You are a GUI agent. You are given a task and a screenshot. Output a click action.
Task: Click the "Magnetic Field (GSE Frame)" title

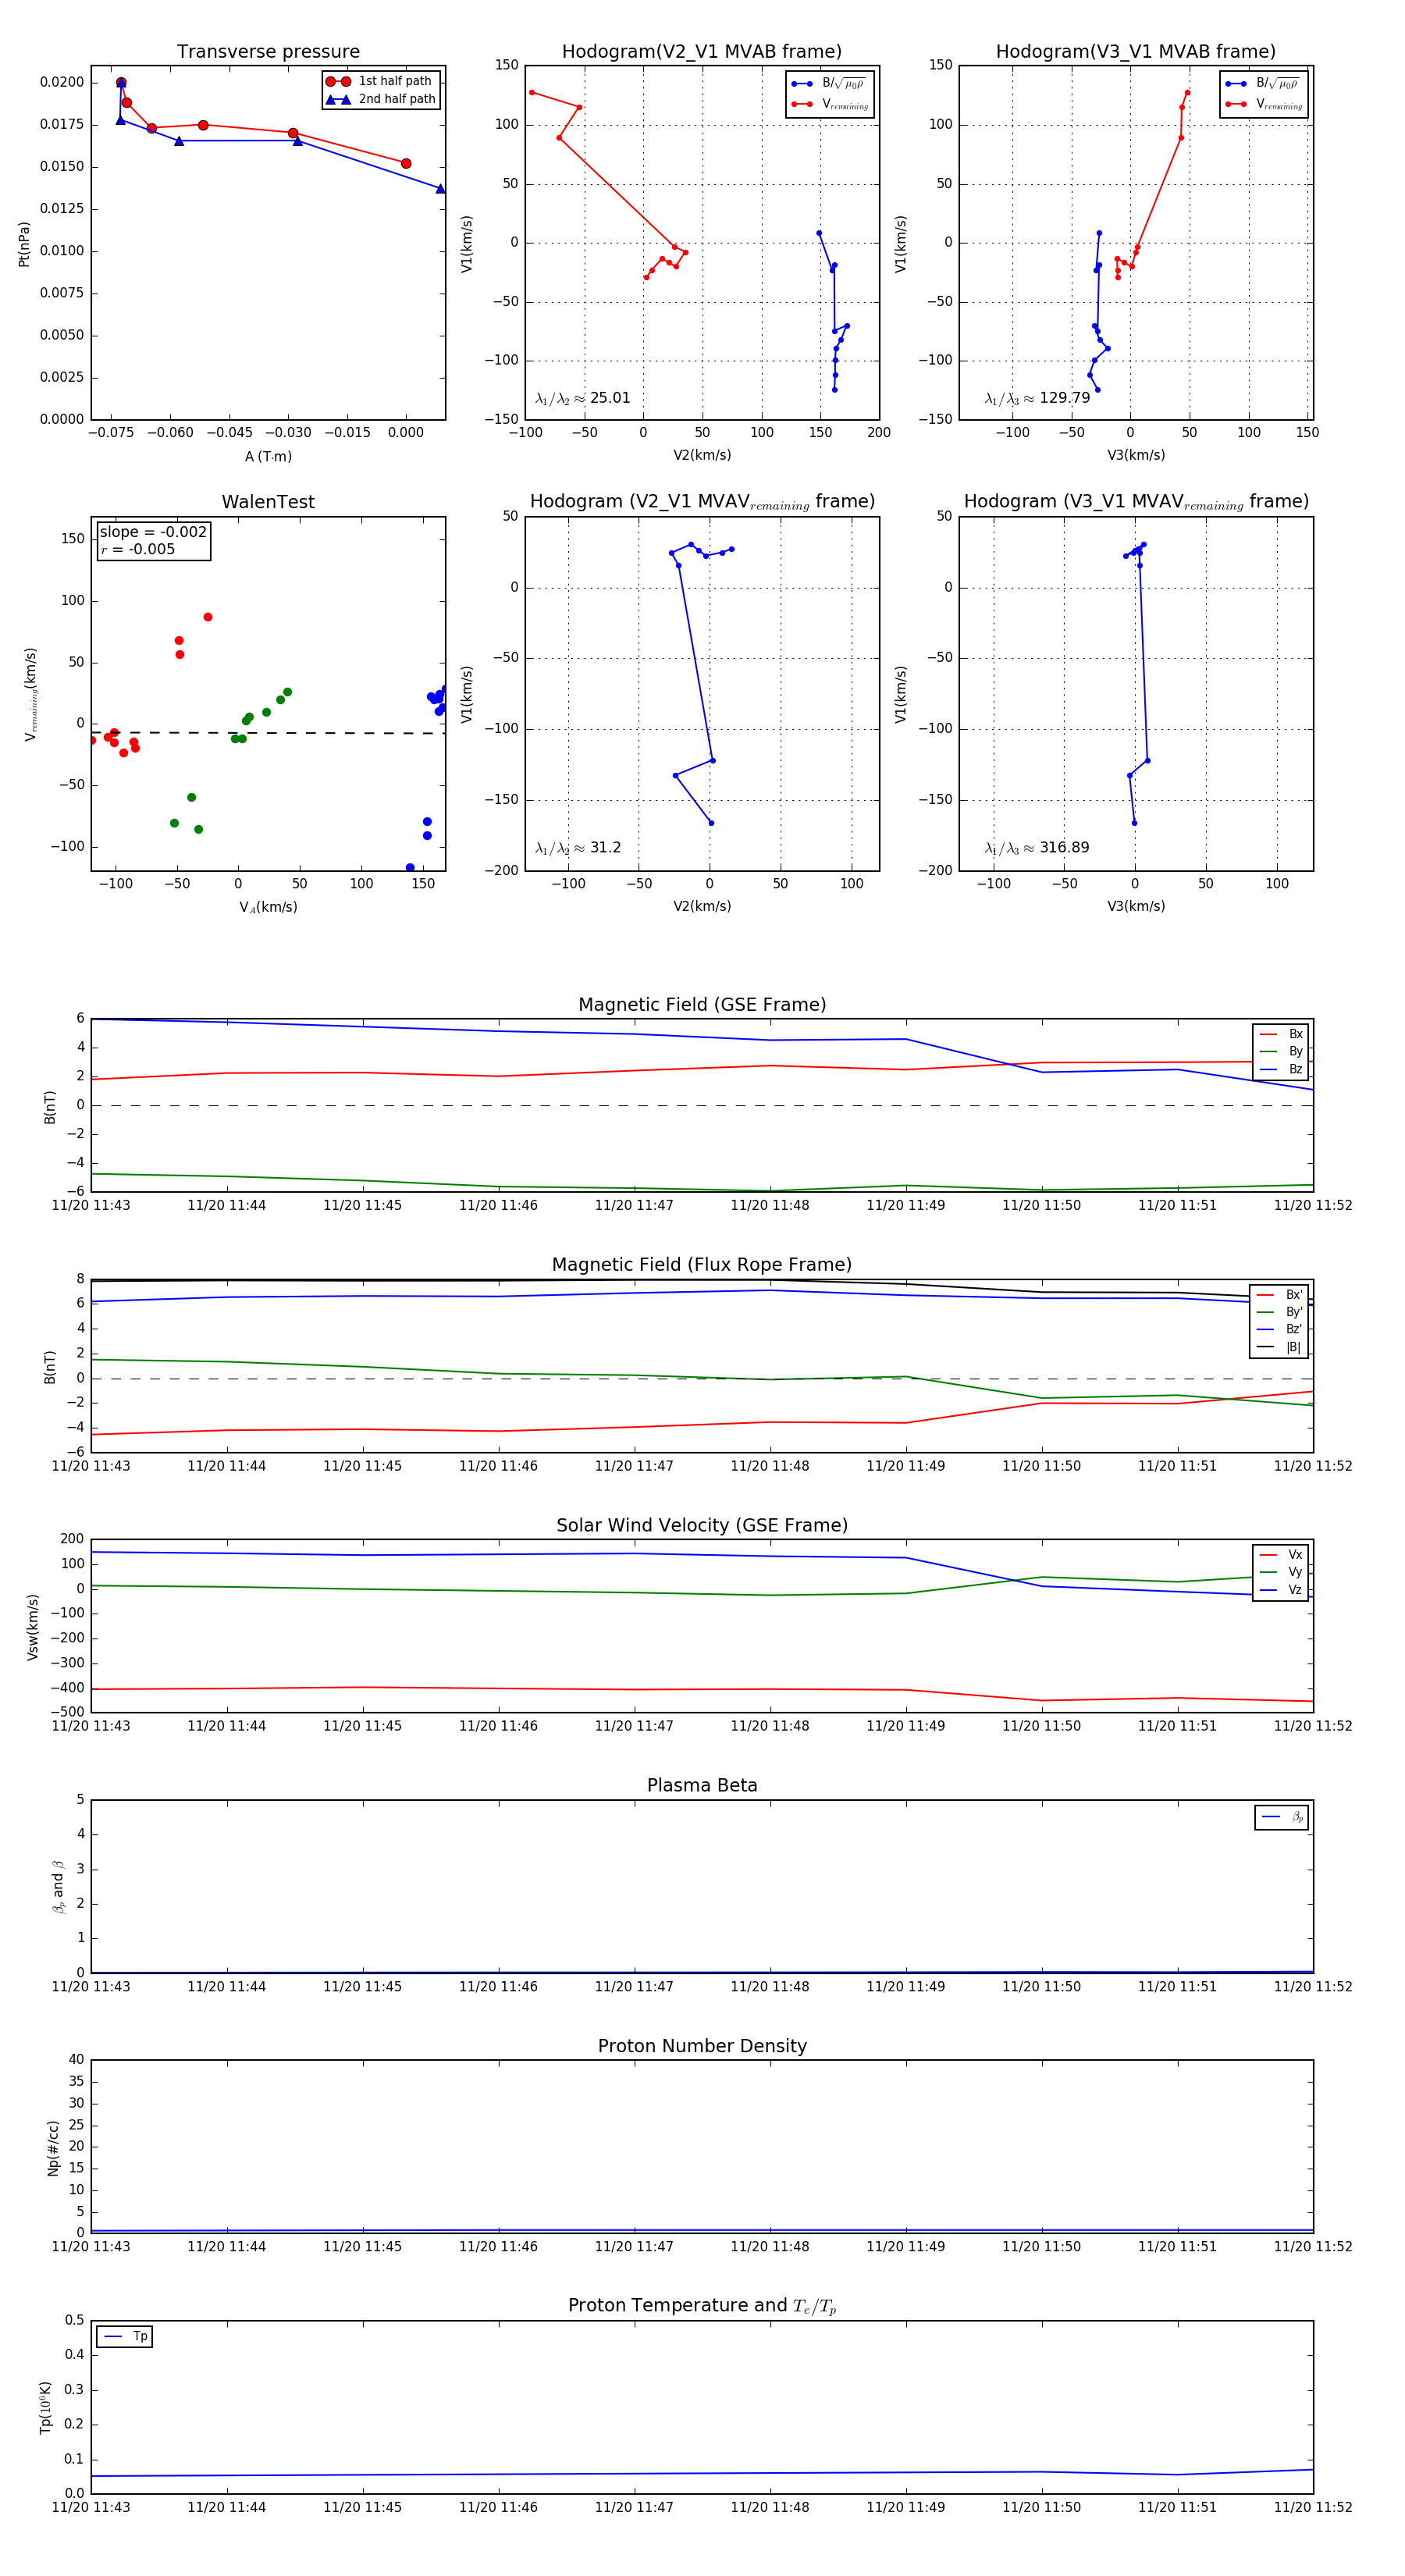pyautogui.click(x=702, y=1005)
